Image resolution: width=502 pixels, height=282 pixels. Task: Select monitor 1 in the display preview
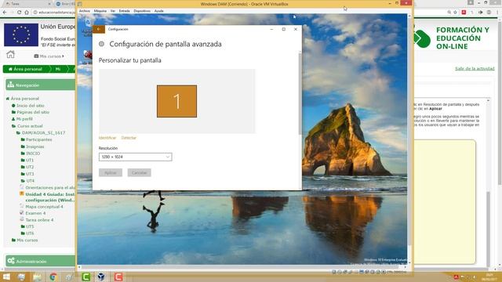point(176,101)
